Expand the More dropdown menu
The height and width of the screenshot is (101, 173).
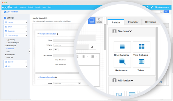point(50,7)
